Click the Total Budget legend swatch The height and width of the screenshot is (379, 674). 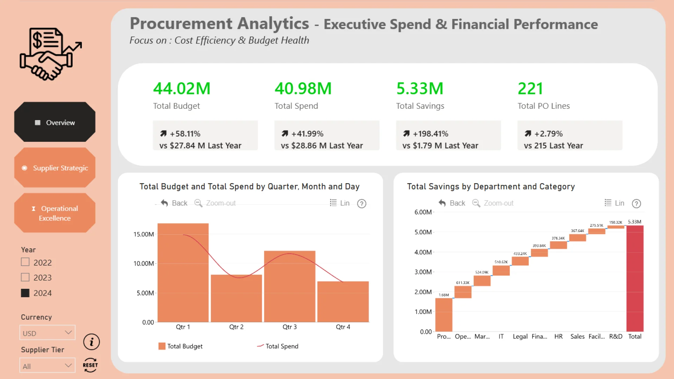coord(162,346)
